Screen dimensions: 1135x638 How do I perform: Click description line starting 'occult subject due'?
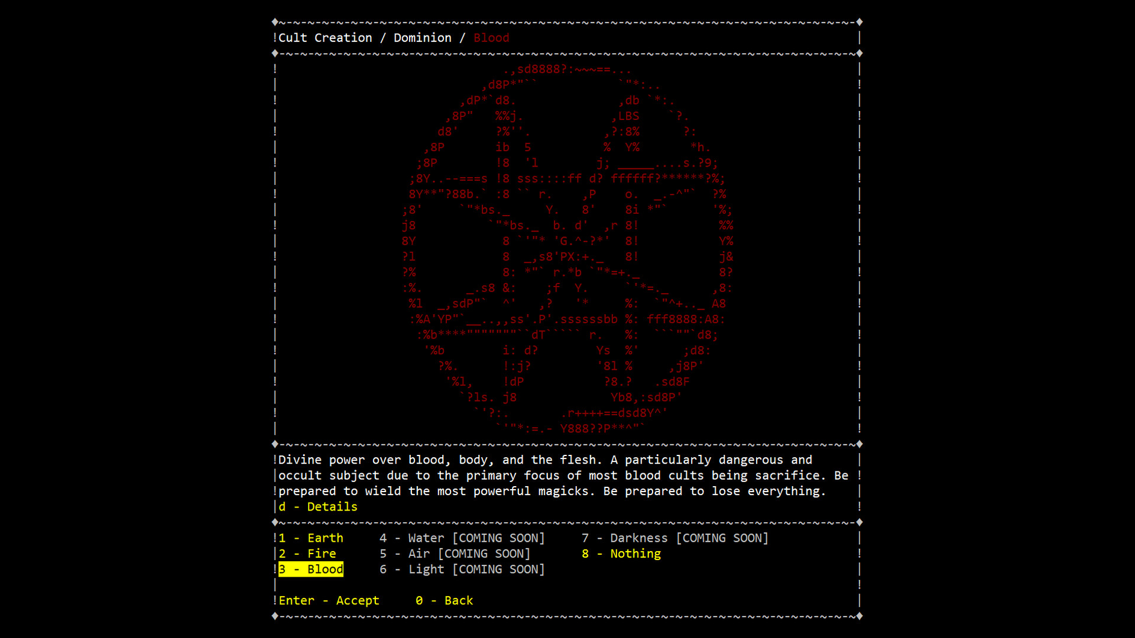(563, 476)
